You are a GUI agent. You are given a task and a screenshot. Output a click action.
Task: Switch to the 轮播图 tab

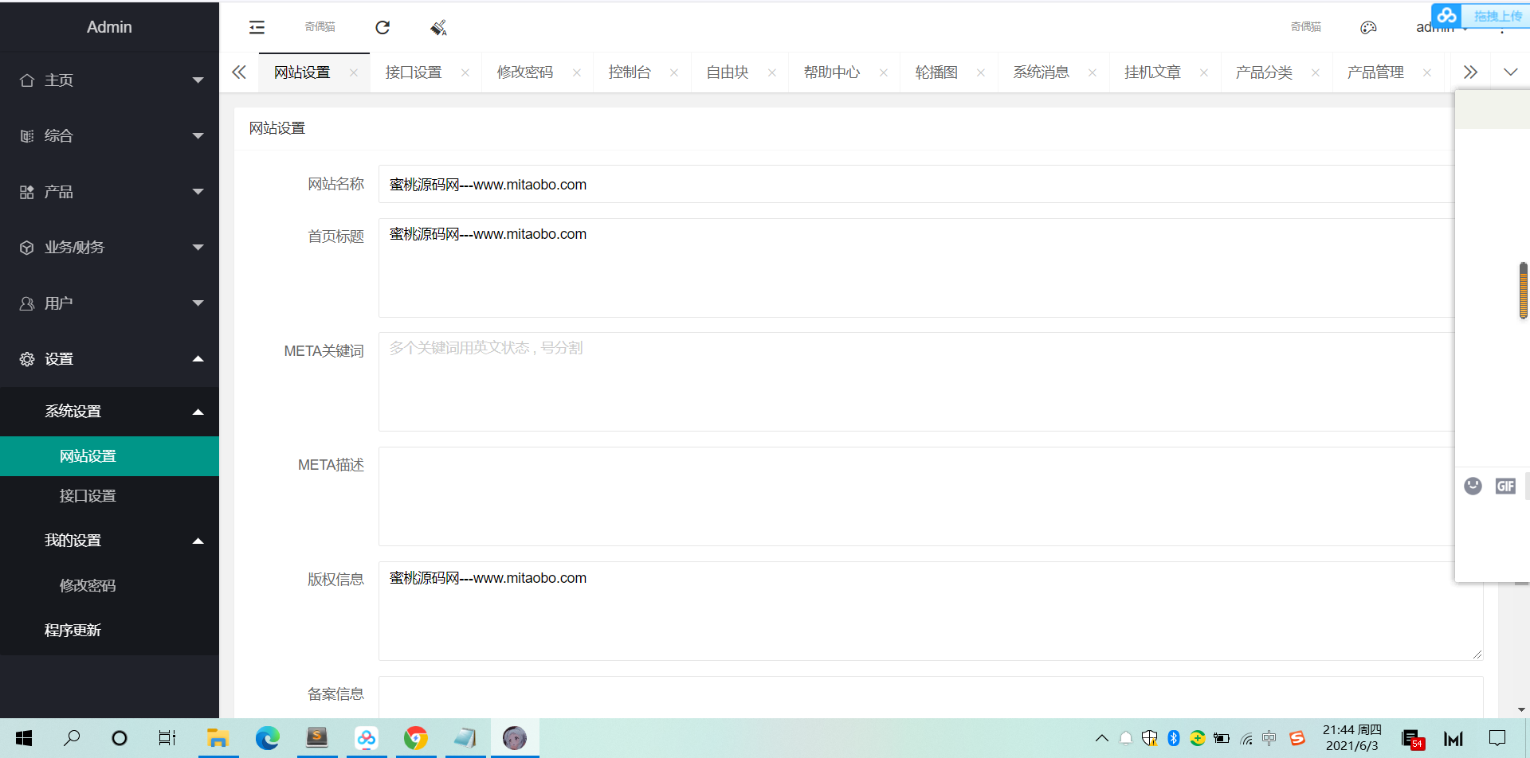pos(936,72)
